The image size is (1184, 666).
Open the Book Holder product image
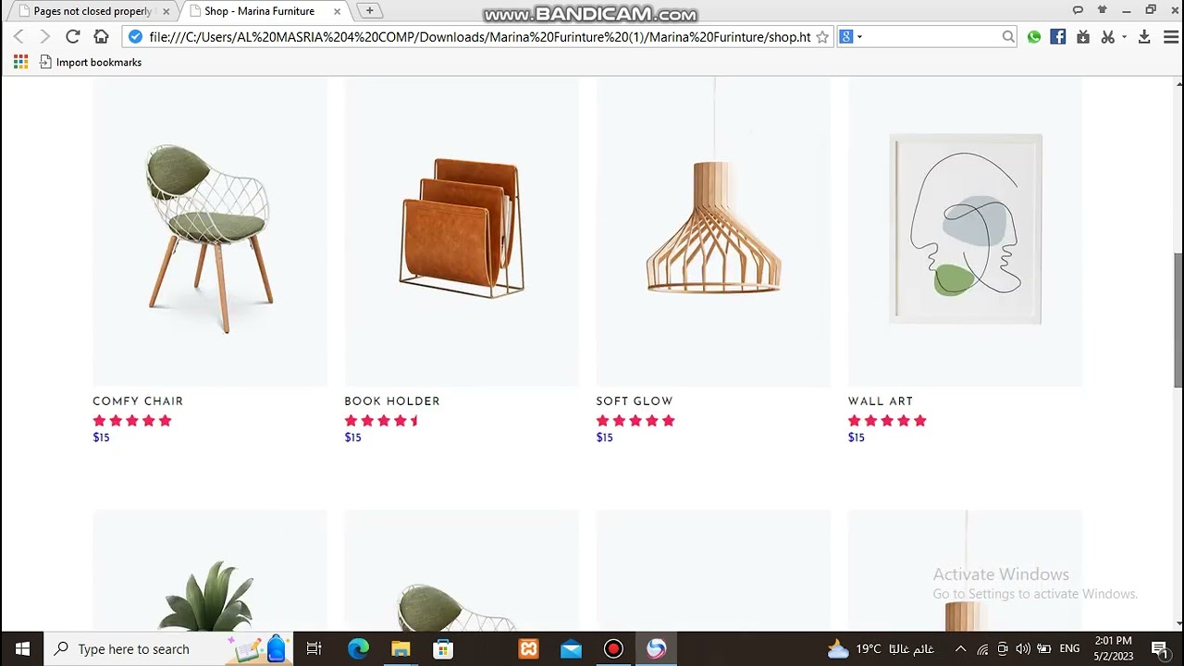(462, 231)
